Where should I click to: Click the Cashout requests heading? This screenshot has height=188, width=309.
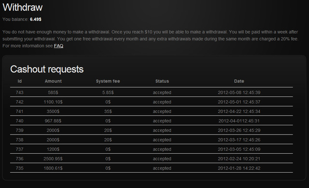click(47, 69)
